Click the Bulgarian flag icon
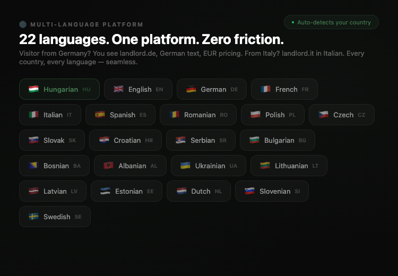Image resolution: width=398 pixels, height=276 pixels. tap(254, 140)
